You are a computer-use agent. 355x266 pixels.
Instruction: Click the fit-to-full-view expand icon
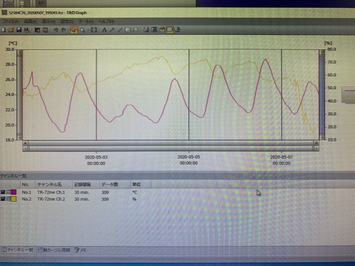point(94,30)
